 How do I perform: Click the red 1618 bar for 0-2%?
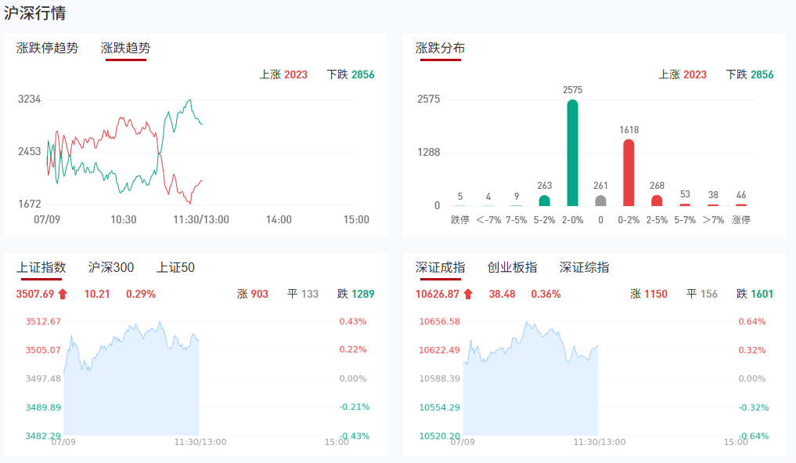point(629,172)
